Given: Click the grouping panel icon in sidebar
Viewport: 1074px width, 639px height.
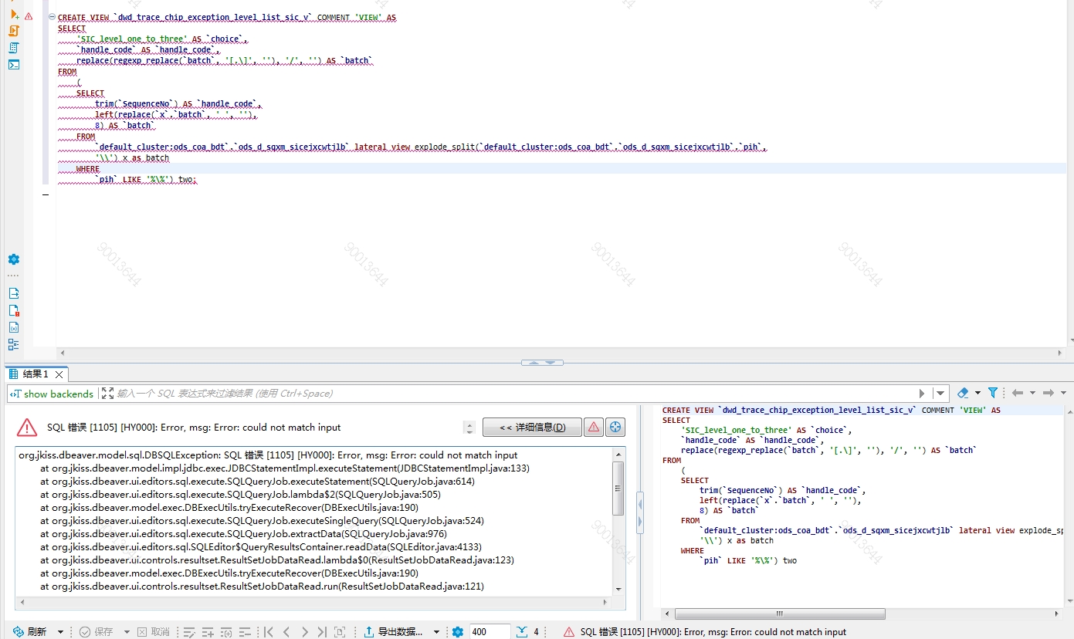Looking at the screenshot, I should (14, 344).
